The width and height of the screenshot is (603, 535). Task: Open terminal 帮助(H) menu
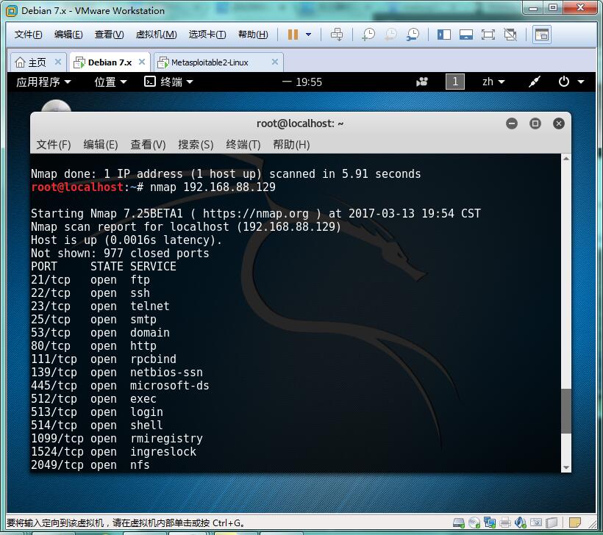click(x=291, y=145)
